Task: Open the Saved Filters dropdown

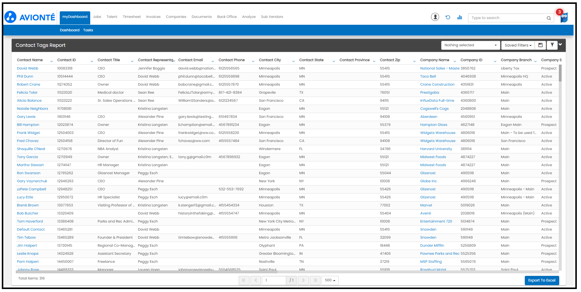Action: [518, 45]
